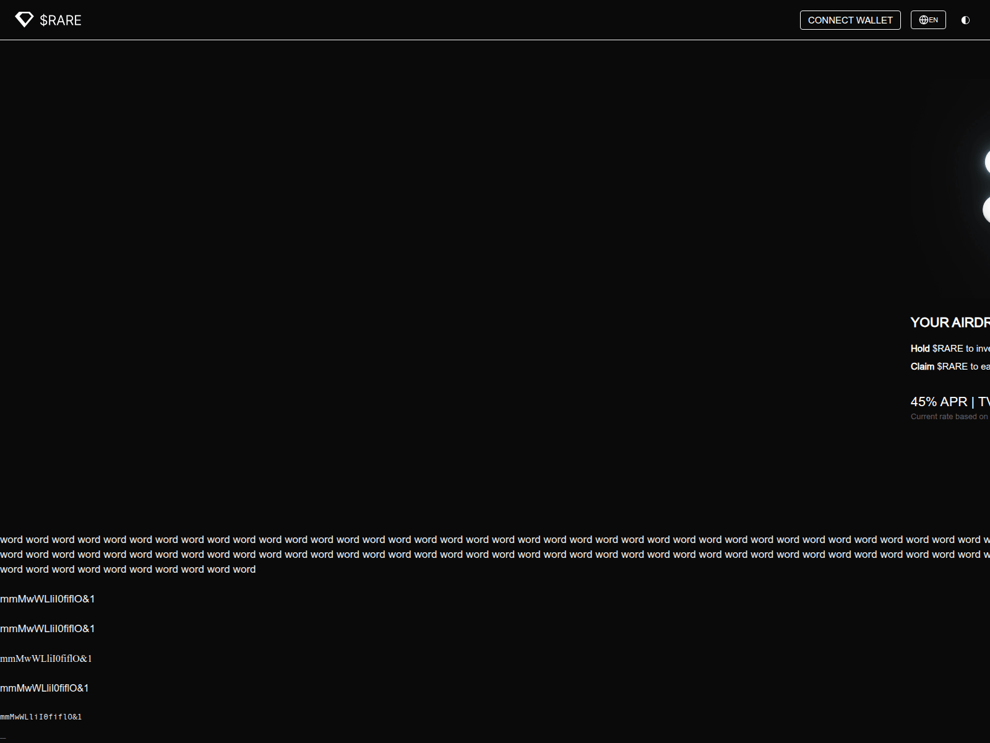Toggle the dark/light theme icon

[x=965, y=20]
